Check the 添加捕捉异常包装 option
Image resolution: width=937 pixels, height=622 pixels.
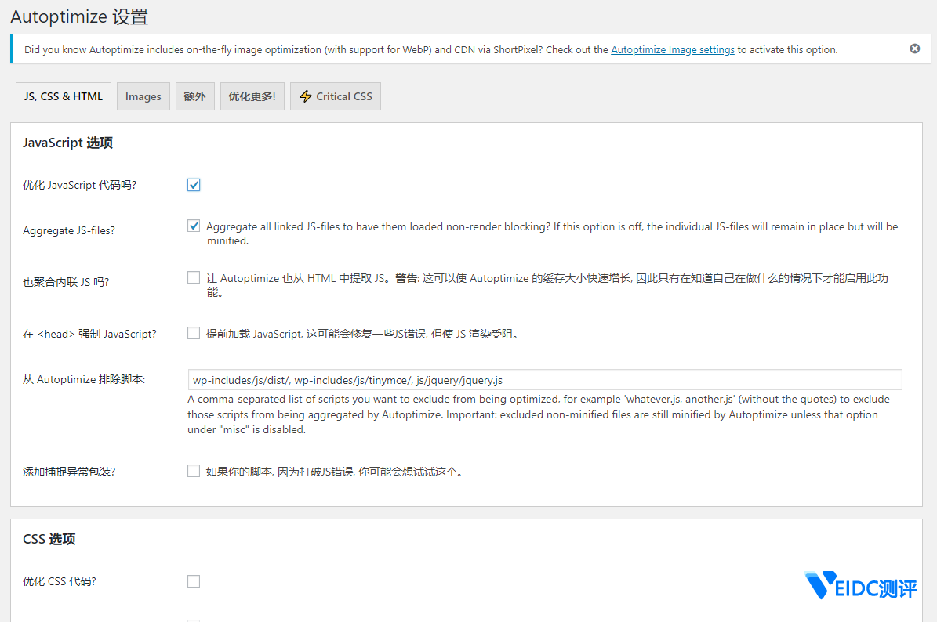pyautogui.click(x=193, y=471)
